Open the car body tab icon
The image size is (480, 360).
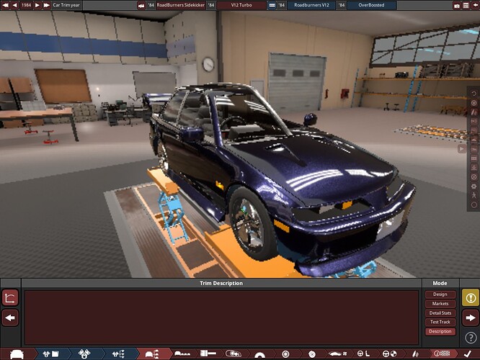point(14,354)
